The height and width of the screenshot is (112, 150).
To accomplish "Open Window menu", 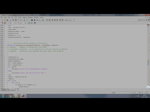I will click(x=36, y=17).
